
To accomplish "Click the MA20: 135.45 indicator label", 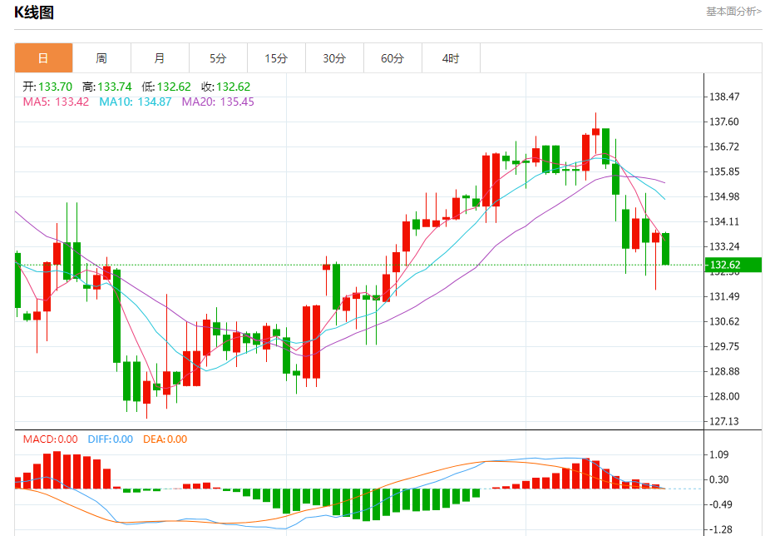I will point(218,102).
